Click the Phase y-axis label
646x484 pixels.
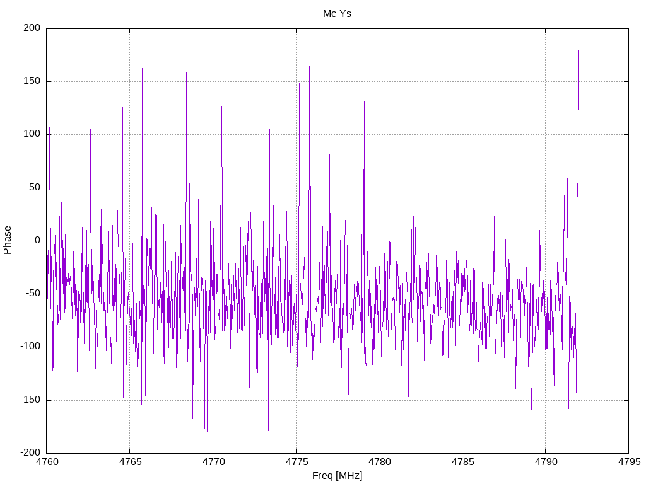8,240
